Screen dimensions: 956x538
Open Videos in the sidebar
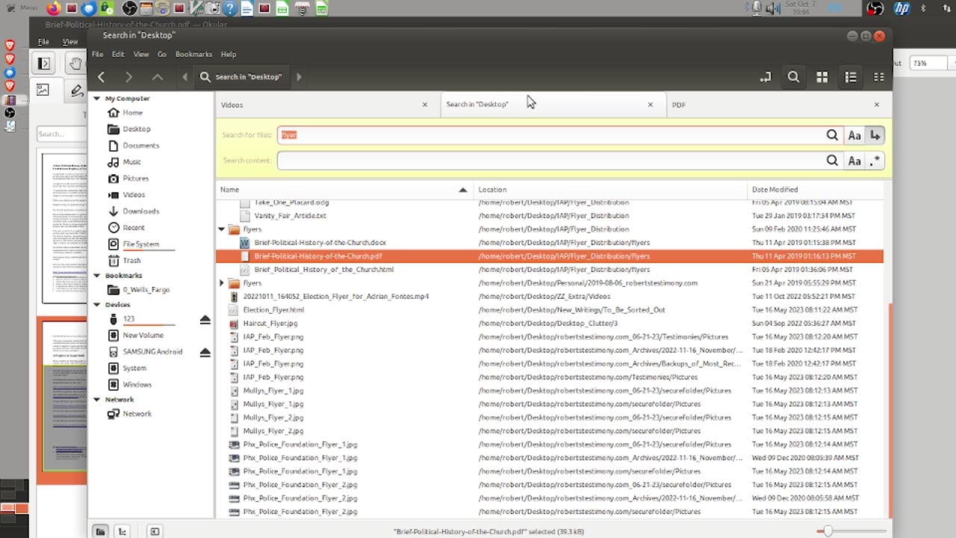[134, 195]
